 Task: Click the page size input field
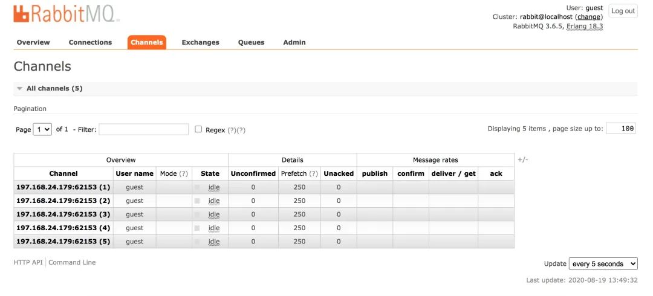coord(620,129)
